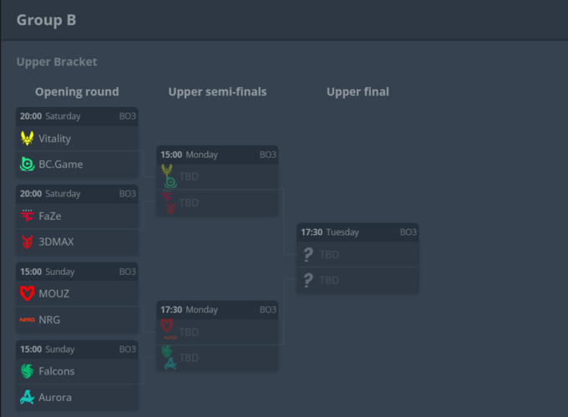Viewport: 568px width, 417px height.
Task: Open the 20:00 Saturday Vitality match header
Action: point(77,116)
